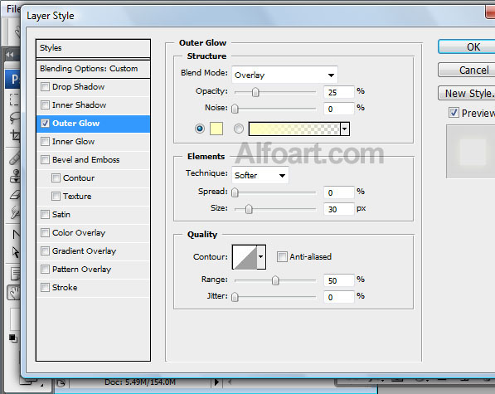
Task: Open the Bevel and Emboss style settings
Action: (85, 160)
